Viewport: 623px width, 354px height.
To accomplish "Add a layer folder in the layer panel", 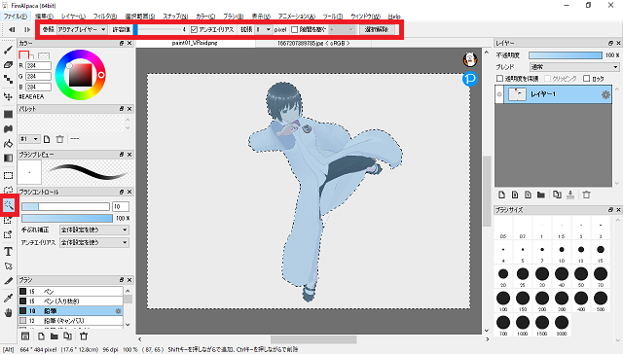I will (541, 195).
